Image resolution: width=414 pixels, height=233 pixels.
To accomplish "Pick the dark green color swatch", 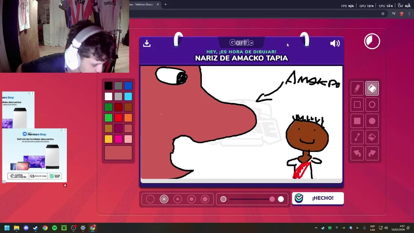I will coord(108,107).
